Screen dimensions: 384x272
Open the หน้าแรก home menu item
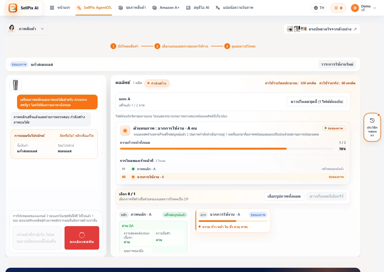click(60, 8)
